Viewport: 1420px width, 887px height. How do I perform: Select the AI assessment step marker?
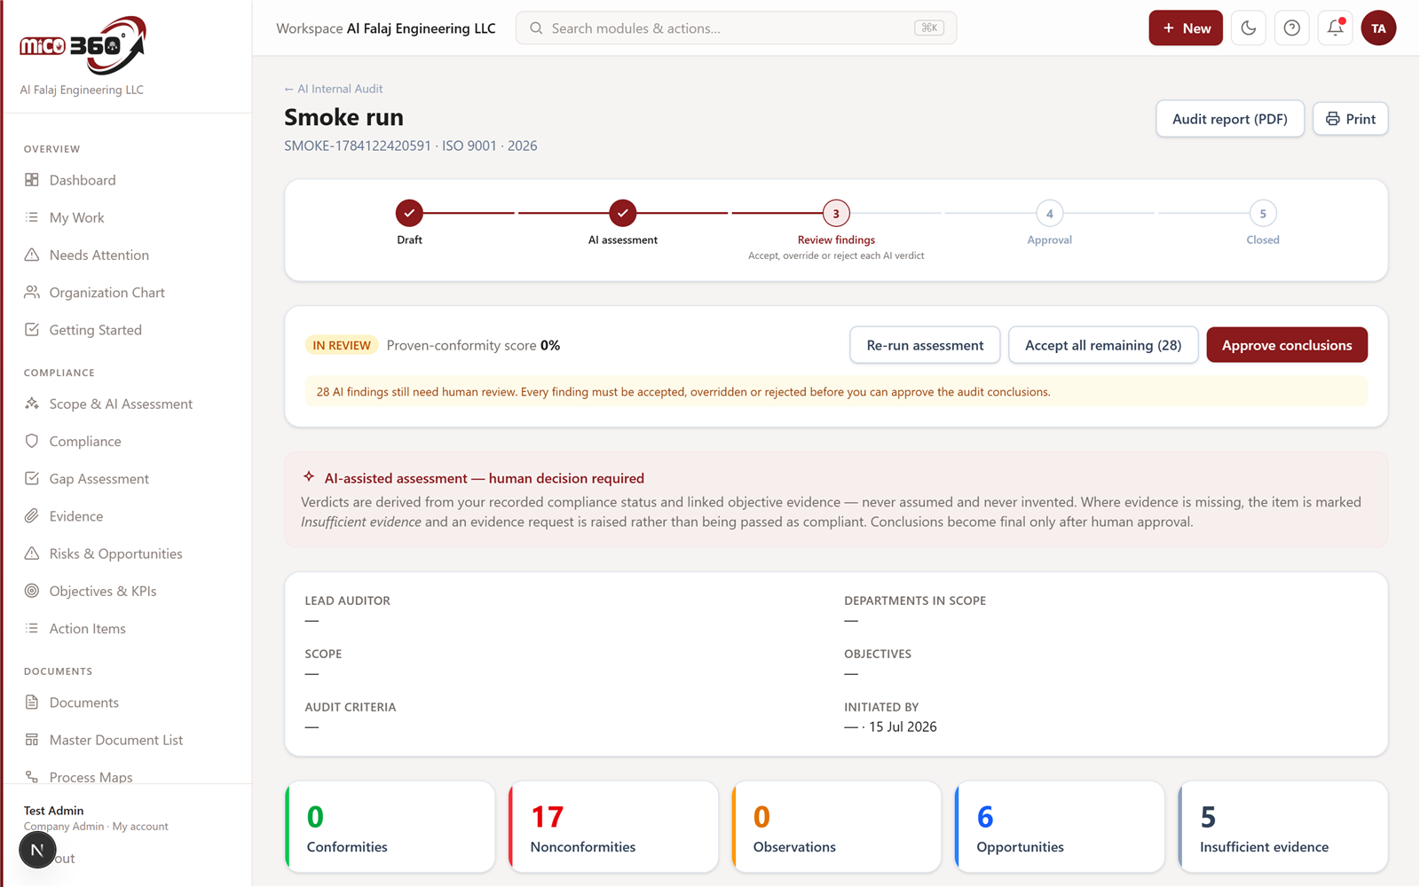623,213
